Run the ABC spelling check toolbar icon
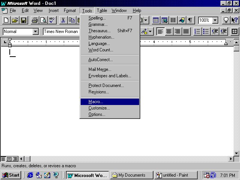The height and width of the screenshot is (180, 240). coord(52,20)
